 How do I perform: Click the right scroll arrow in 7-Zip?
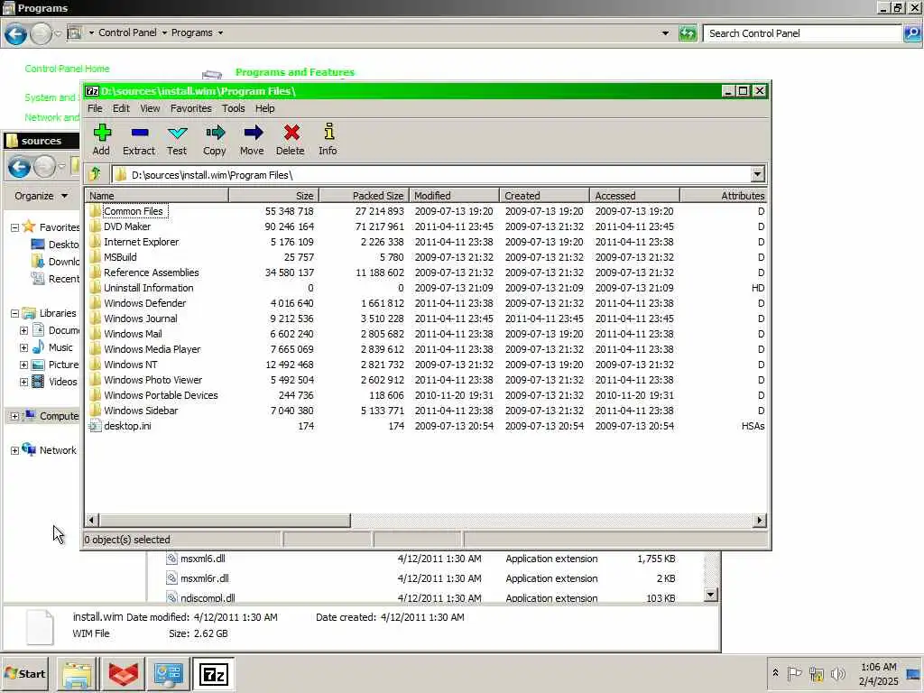(x=760, y=521)
